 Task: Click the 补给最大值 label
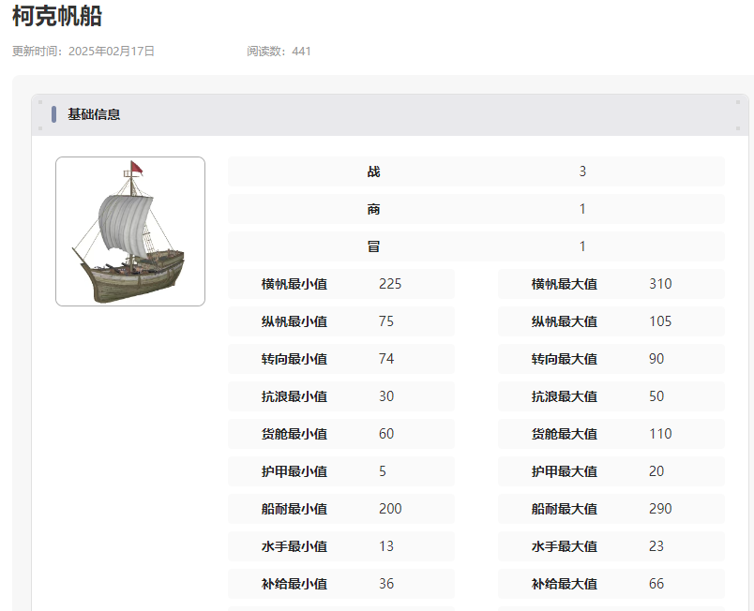pyautogui.click(x=565, y=584)
